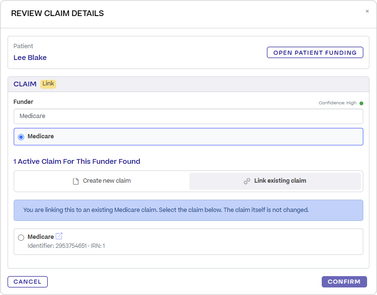
Task: Click the green confidence indicator dot
Action: 361,103
